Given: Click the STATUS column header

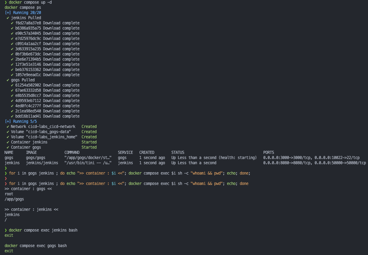Looking at the screenshot, I should (x=178, y=152).
